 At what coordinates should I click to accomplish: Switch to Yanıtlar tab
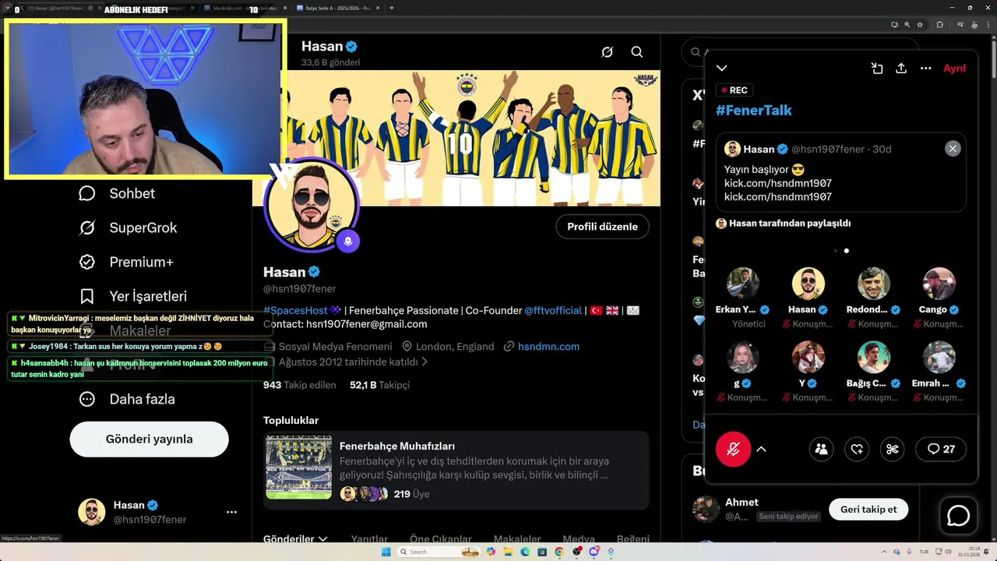tap(369, 539)
